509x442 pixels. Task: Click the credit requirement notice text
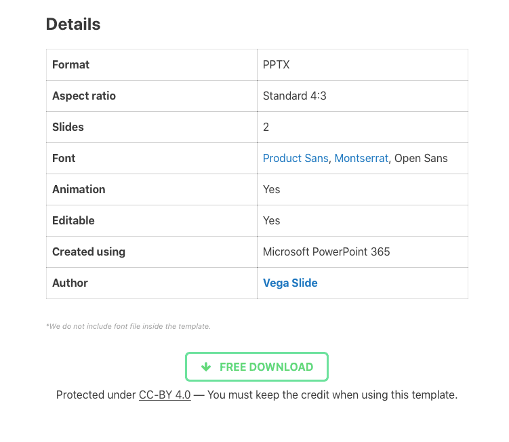coord(333,395)
